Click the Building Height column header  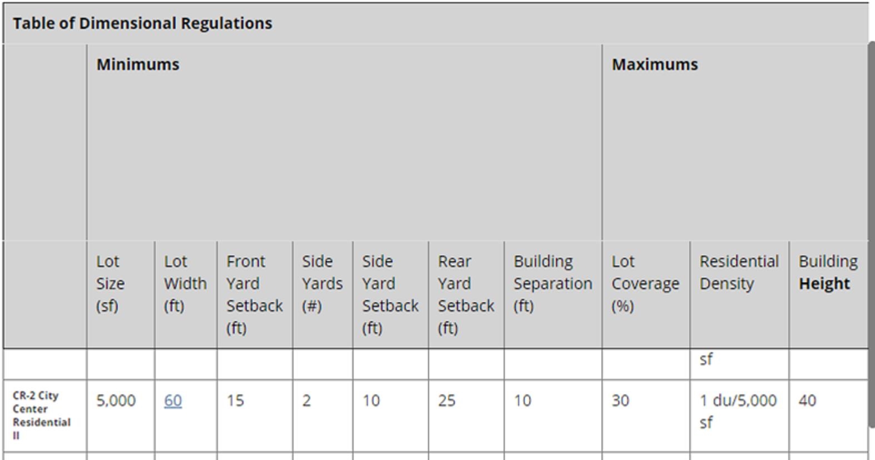point(828,272)
